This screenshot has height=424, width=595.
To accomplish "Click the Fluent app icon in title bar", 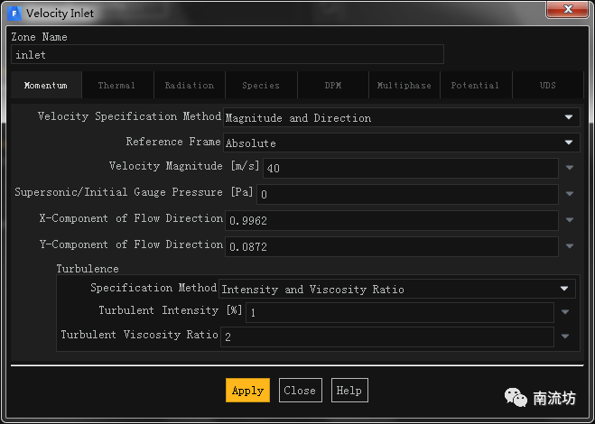I will [15, 14].
